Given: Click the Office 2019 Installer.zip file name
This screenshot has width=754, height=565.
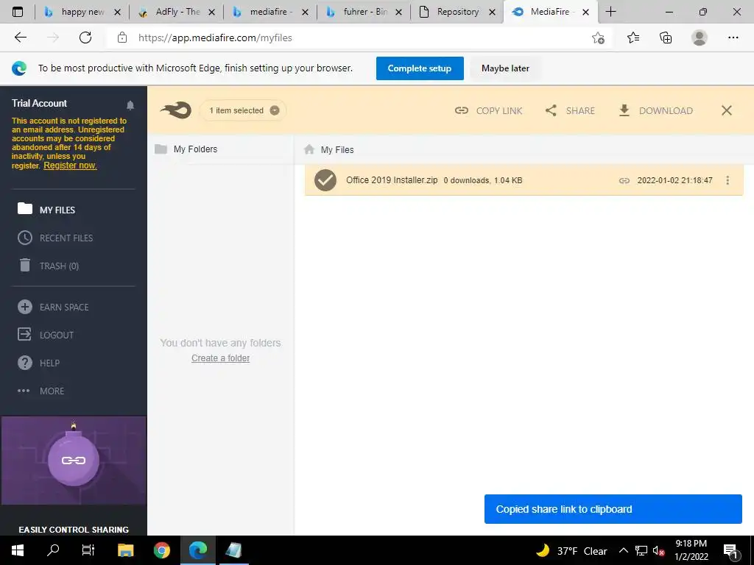Looking at the screenshot, I should click(x=392, y=180).
